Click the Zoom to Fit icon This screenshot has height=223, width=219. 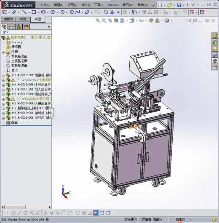pyautogui.click(x=98, y=21)
